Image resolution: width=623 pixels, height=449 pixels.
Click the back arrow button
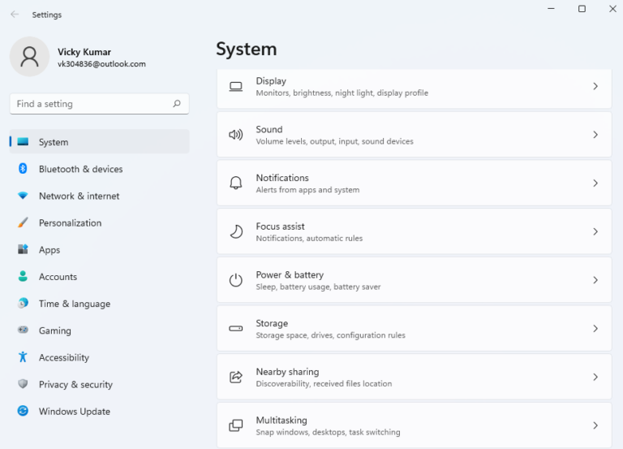tap(15, 15)
